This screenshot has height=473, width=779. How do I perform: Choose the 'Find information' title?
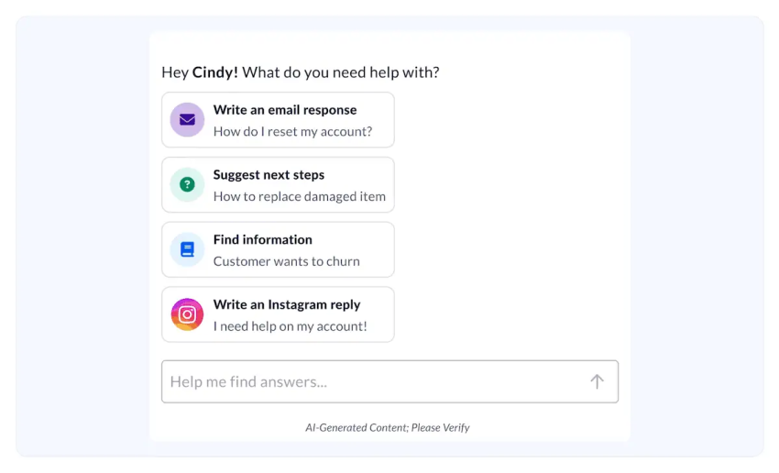pos(263,239)
